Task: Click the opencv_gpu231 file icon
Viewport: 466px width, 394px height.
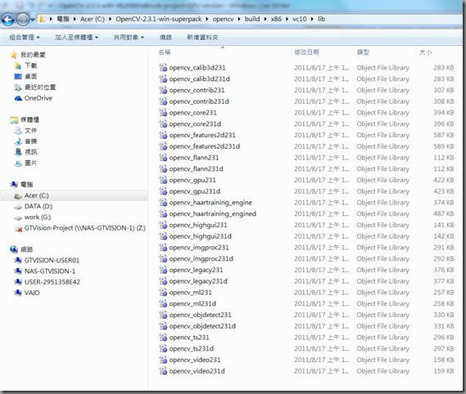Action: (x=163, y=180)
